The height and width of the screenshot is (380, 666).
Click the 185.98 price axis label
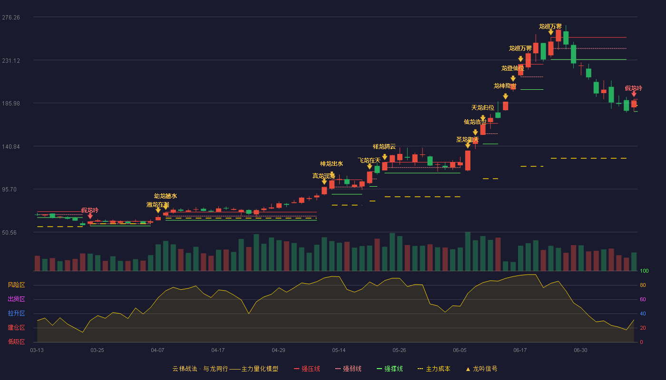pos(11,104)
